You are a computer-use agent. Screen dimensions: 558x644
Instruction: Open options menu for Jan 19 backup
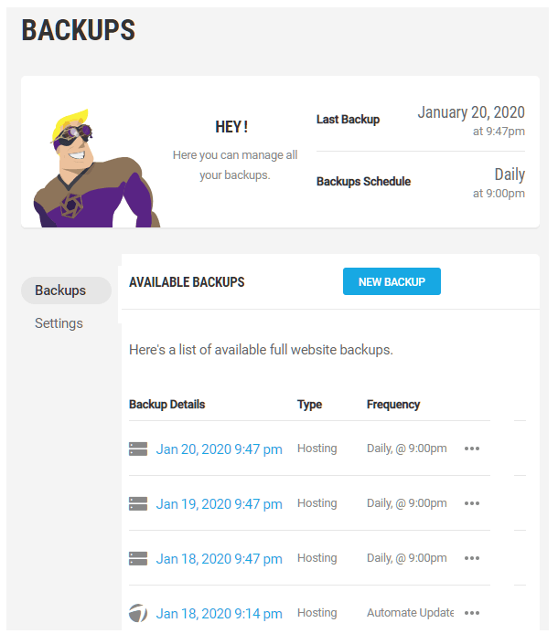click(x=472, y=503)
